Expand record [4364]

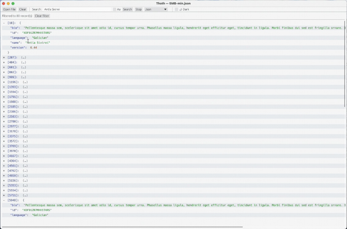coord(4,161)
